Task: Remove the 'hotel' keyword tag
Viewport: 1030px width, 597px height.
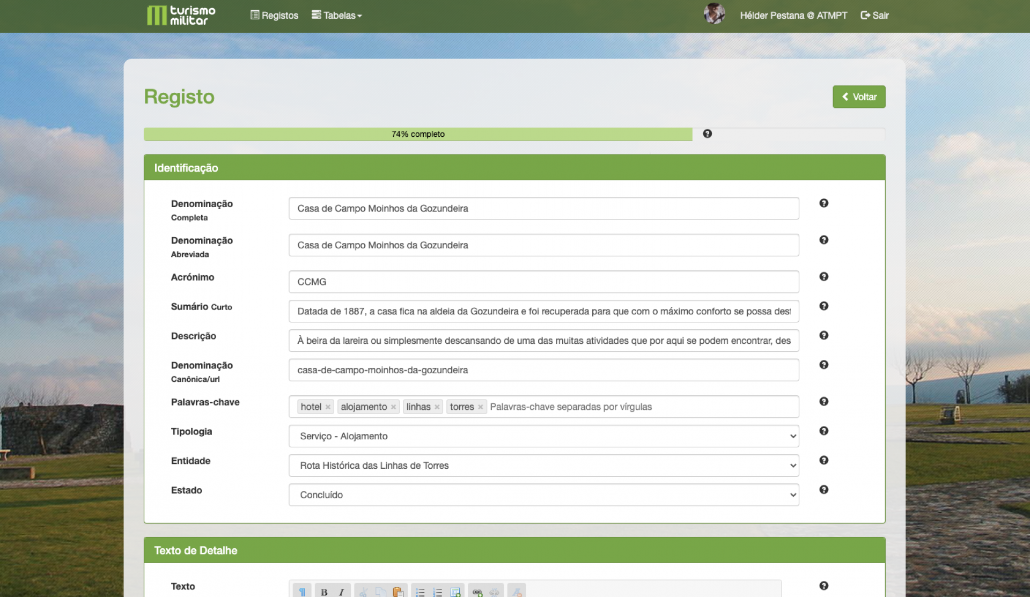Action: [x=328, y=407]
